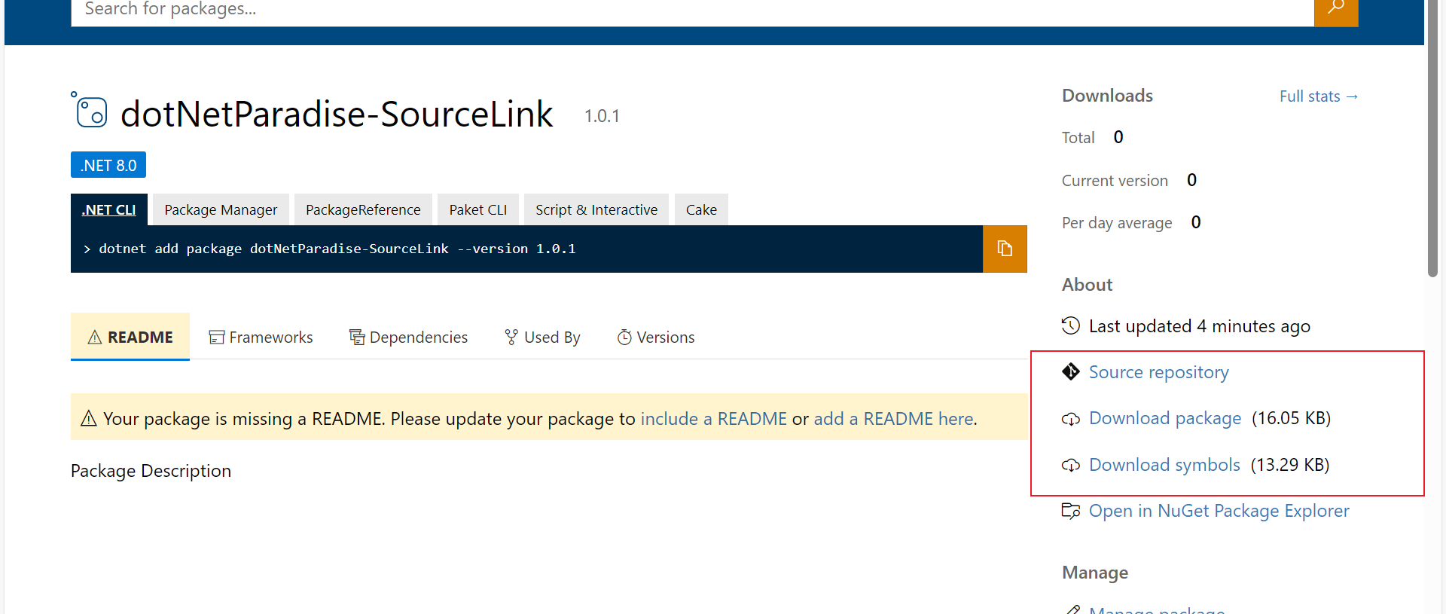The height and width of the screenshot is (614, 1446).
Task: Click the Download package link
Action: click(x=1165, y=418)
